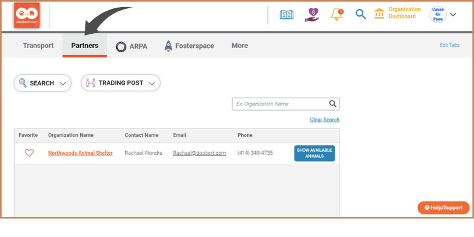
Task: Click the donation heart hand icon
Action: pos(312,15)
